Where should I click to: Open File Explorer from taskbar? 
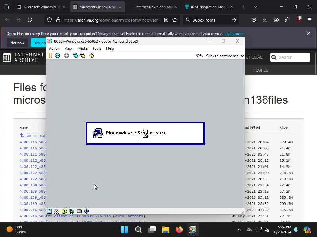(165, 230)
